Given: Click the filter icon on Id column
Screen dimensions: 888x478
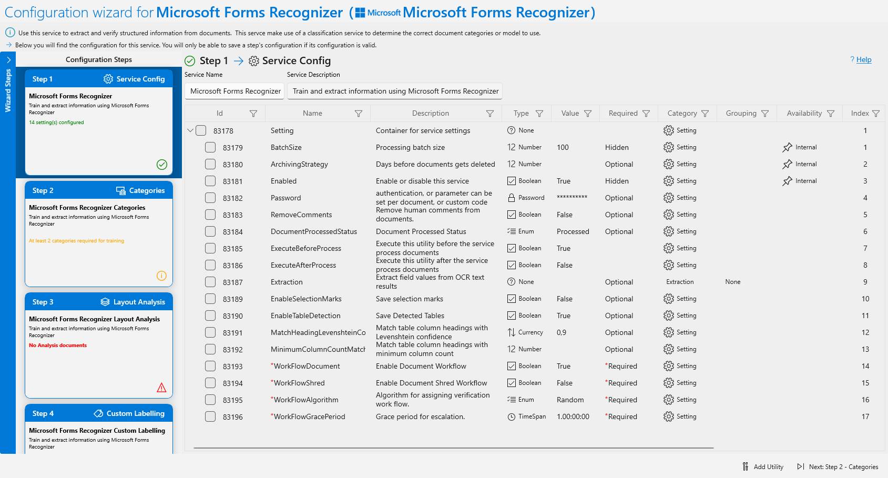Looking at the screenshot, I should point(253,114).
